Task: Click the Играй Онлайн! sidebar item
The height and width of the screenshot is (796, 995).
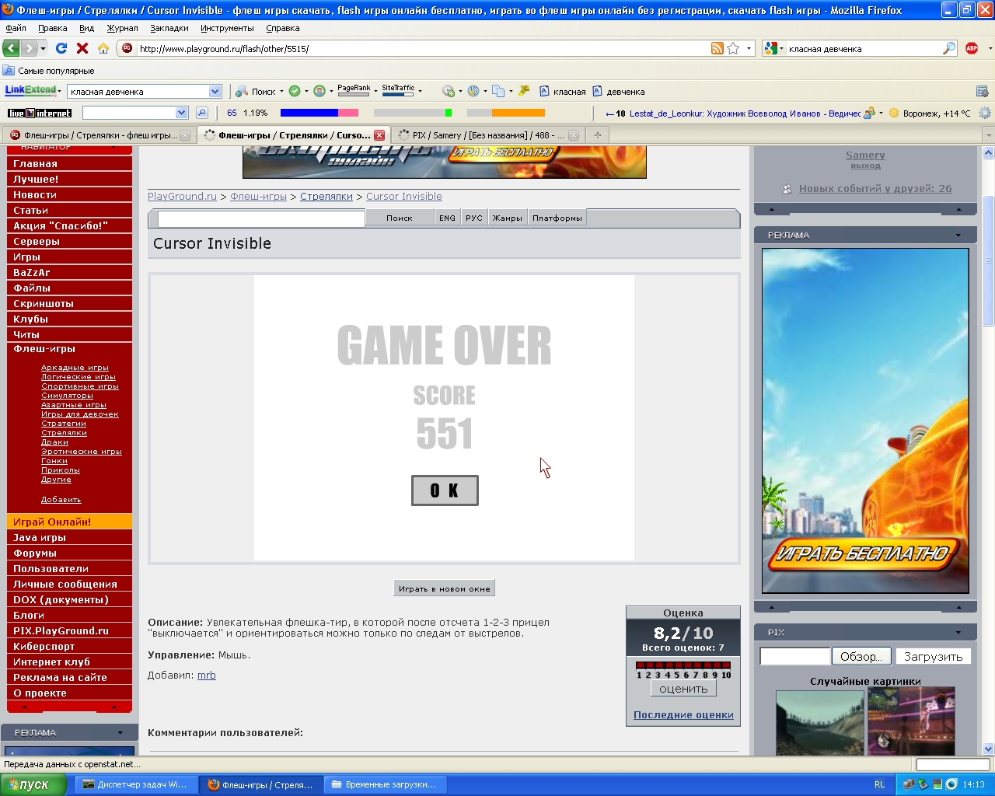Action: pyautogui.click(x=70, y=522)
